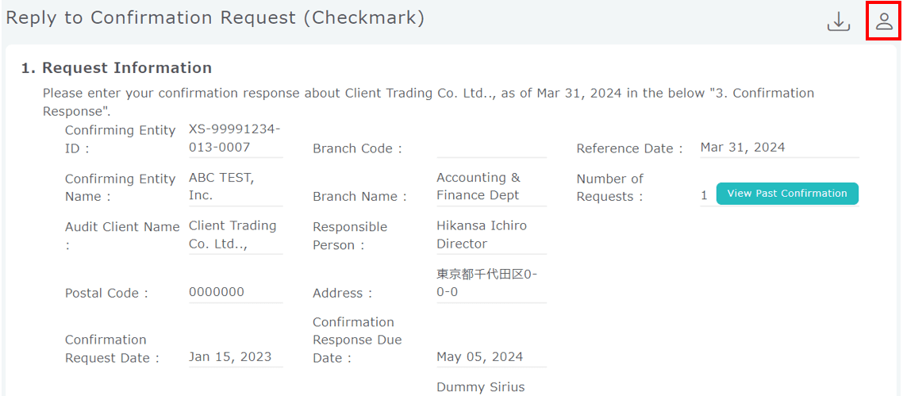Select the empty Branch Code field
The image size is (903, 396).
point(491,148)
